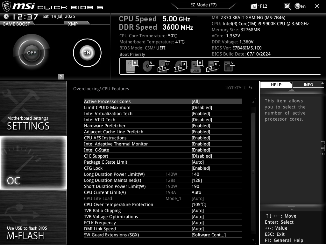Select the last boot device, the floppy drive icon
326x245 pixels.
pos(229,66)
